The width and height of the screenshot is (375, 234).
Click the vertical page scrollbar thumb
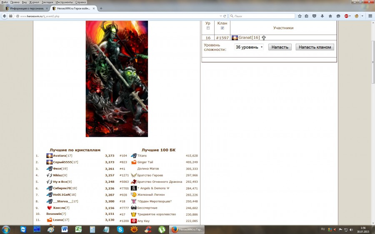[373, 62]
